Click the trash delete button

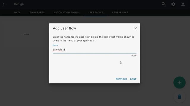click(x=179, y=97)
